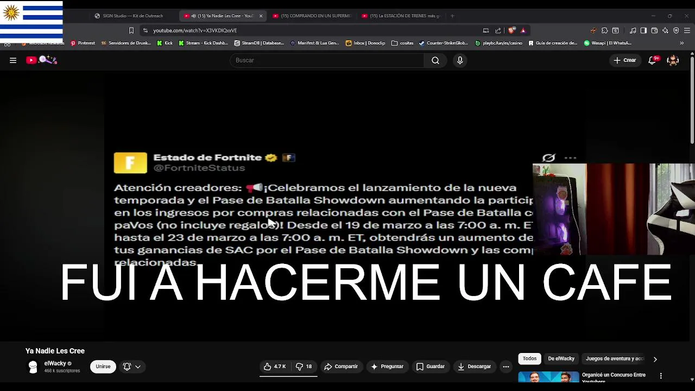Screen dimensions: 695x391
Task: Show hidden bookmarks with the double chevron
Action: pos(682,43)
